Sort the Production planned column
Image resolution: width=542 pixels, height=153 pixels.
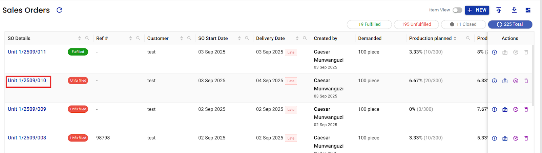[x=455, y=38]
